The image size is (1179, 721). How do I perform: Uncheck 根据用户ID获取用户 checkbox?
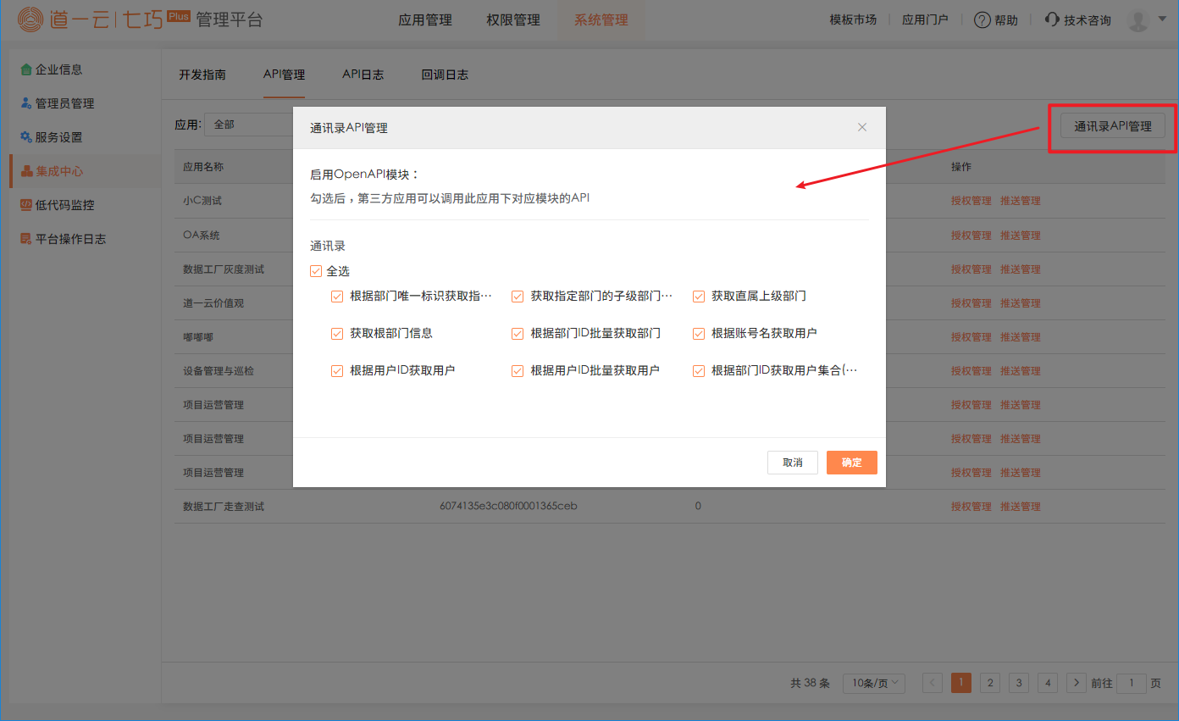[337, 371]
